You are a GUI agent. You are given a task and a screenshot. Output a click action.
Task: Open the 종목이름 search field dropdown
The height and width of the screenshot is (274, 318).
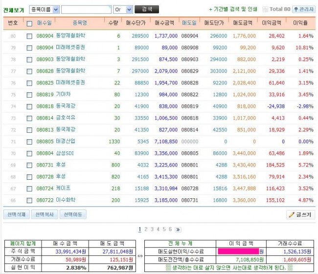coord(44,9)
